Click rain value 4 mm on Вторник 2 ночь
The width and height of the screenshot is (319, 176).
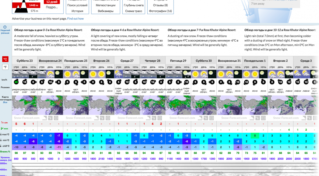tap(289, 130)
